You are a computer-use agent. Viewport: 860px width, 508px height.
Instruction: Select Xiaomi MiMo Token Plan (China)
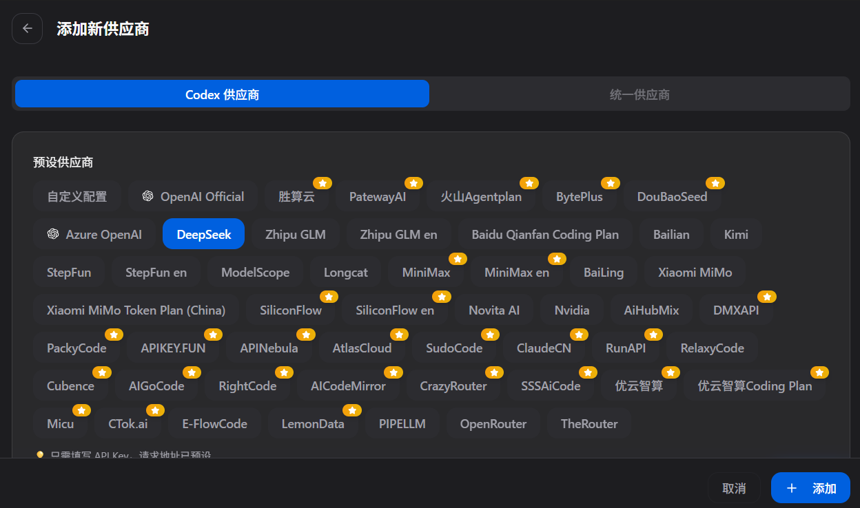[x=136, y=310]
